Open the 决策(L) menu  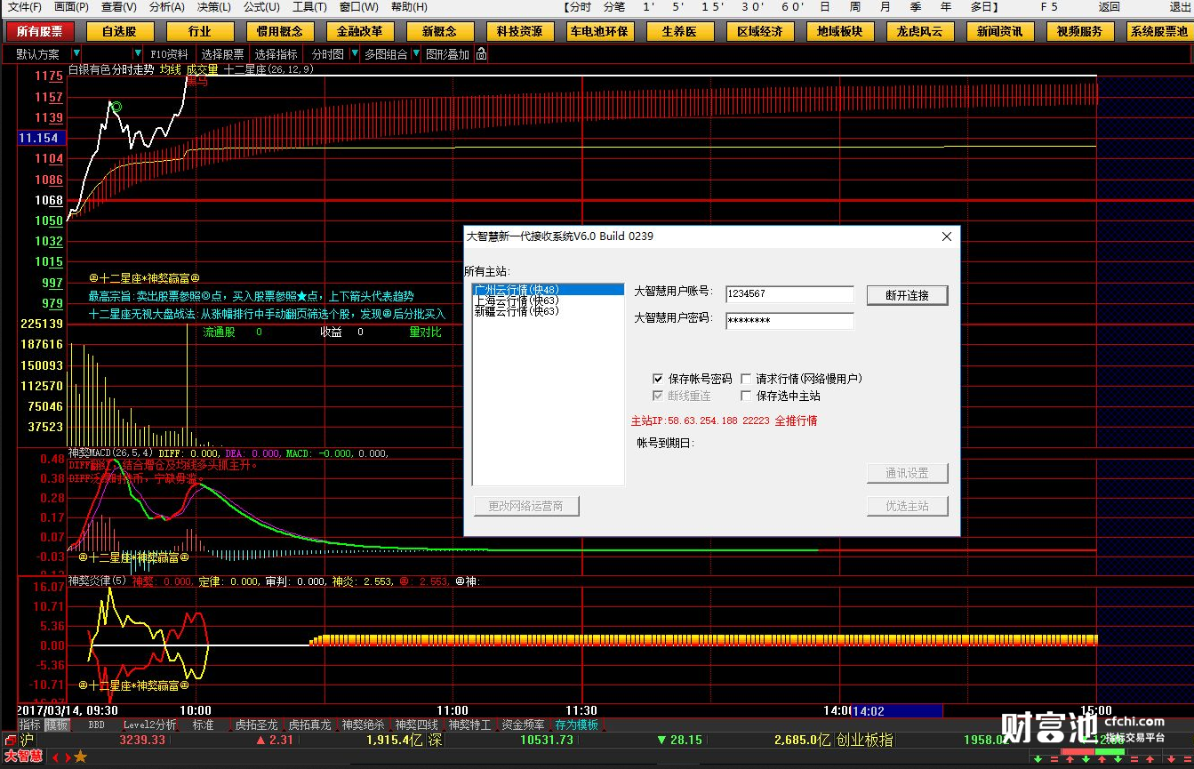213,7
